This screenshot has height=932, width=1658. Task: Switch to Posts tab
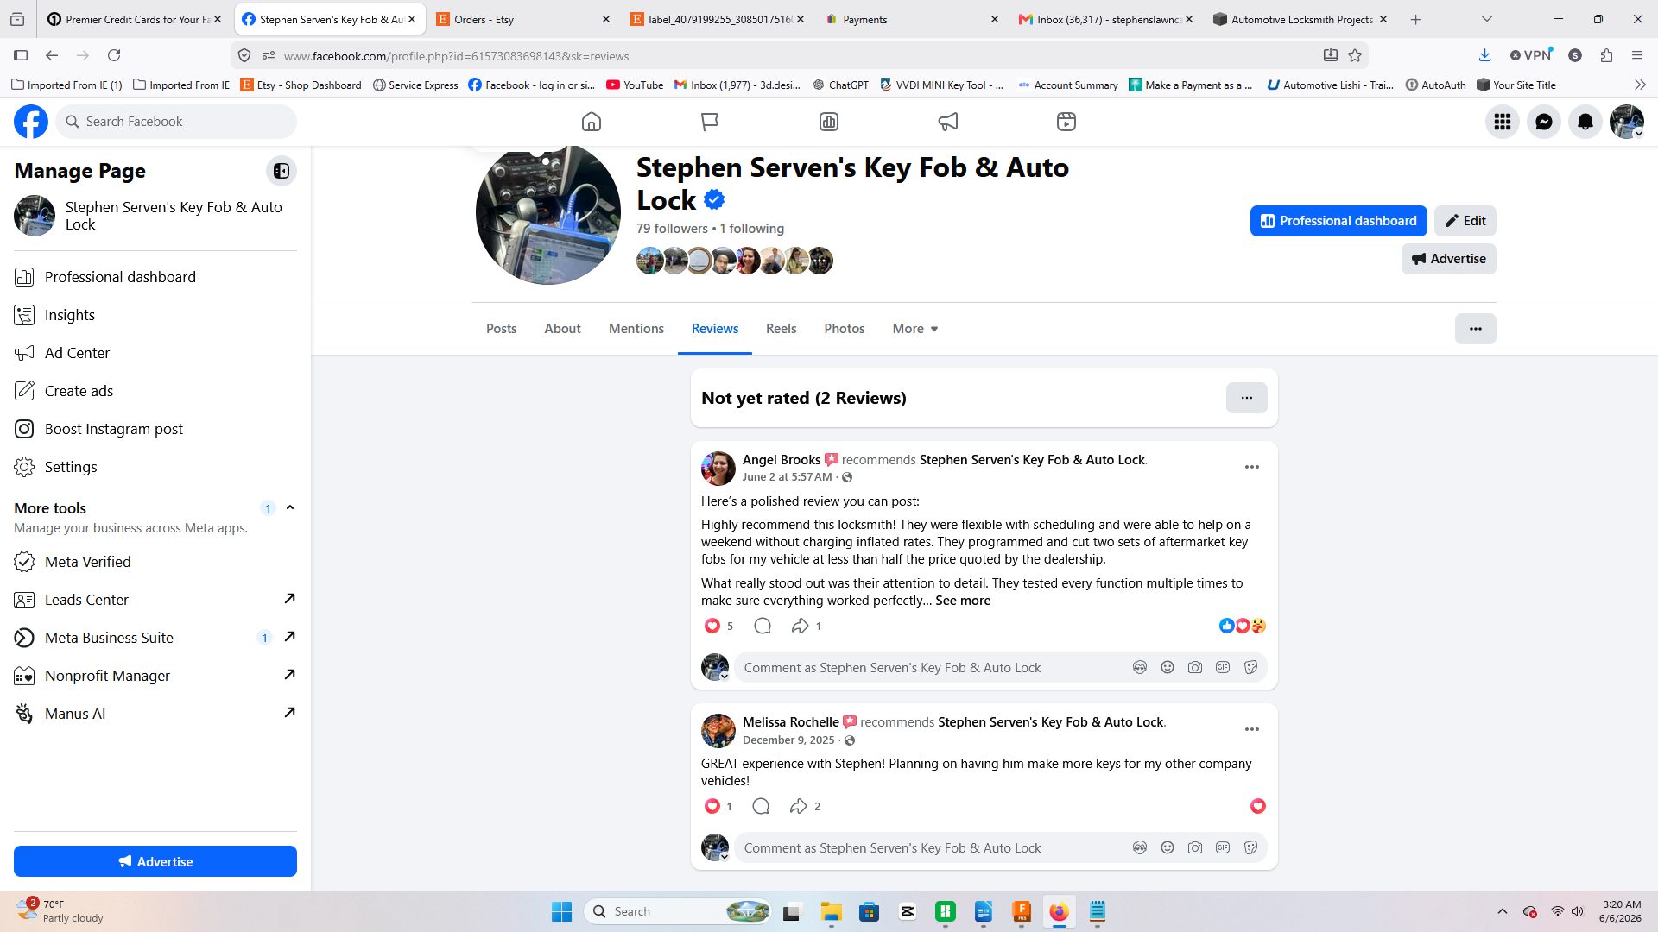coord(502,329)
